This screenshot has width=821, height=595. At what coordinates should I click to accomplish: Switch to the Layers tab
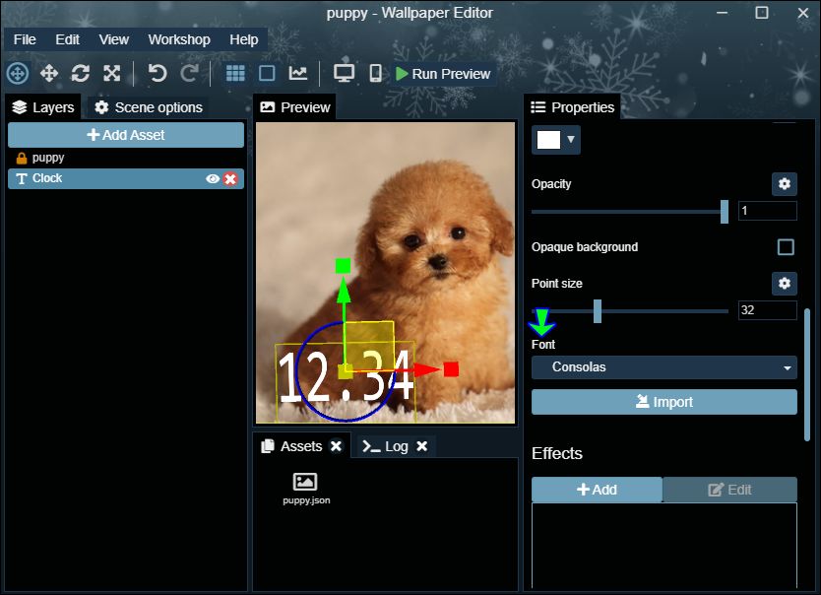click(x=43, y=107)
